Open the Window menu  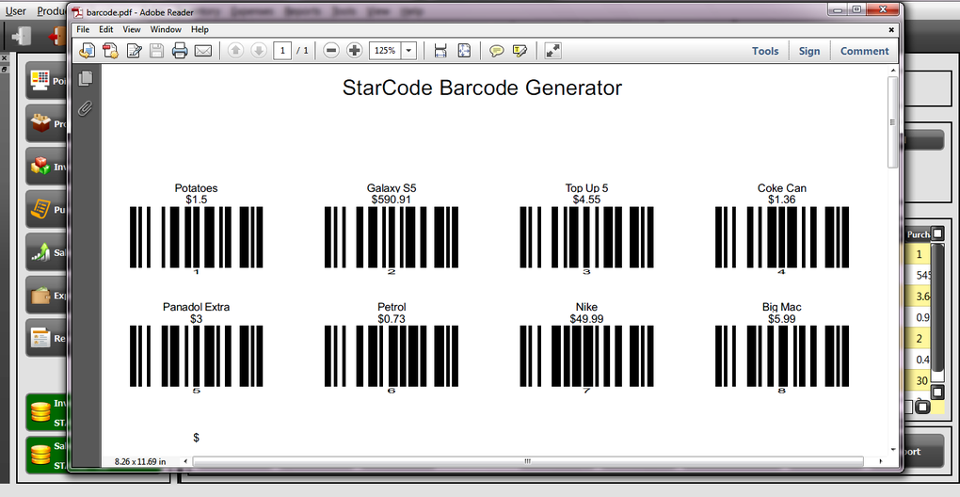166,29
